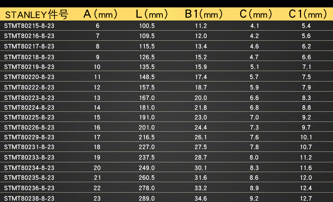Click B1 value 15.9
Screen dimensions: 333x202
click(x=201, y=67)
